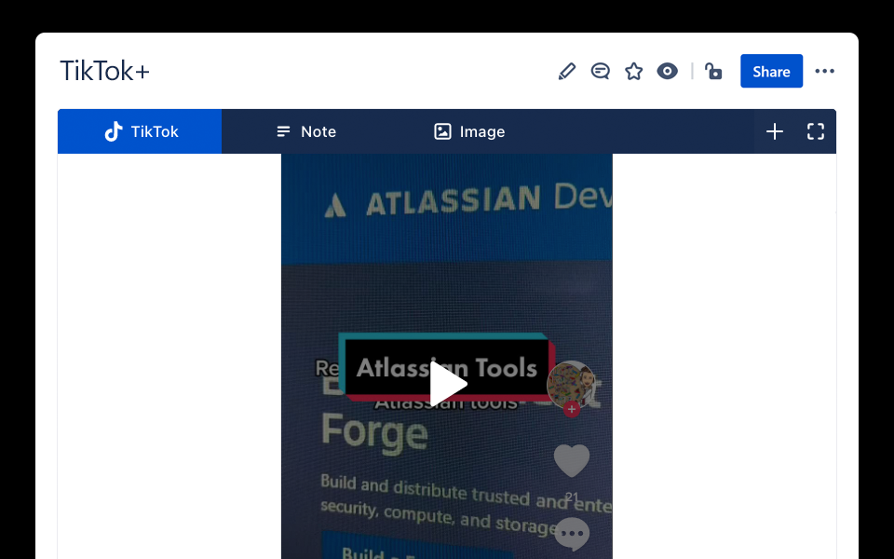The width and height of the screenshot is (894, 559).
Task: Click the Atlassian Tools caption label
Action: pyautogui.click(x=446, y=368)
